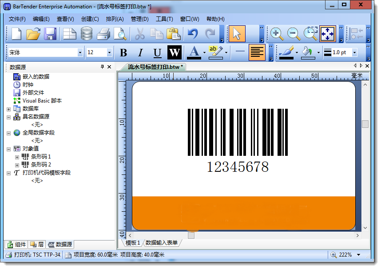Screen dimensions: 381x269
Task: Toggle bold text formatting
Action: coord(123,52)
